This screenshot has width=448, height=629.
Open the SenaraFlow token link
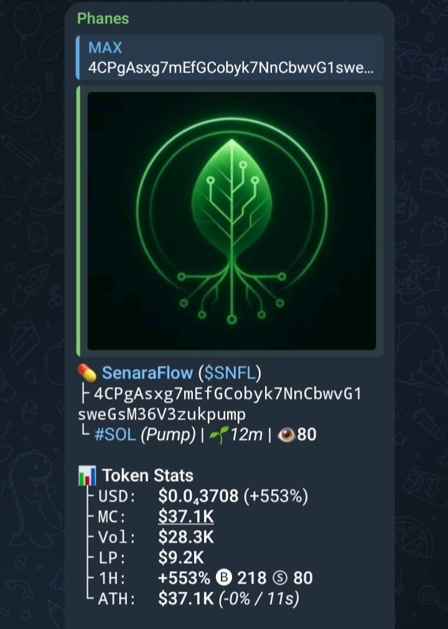point(147,373)
